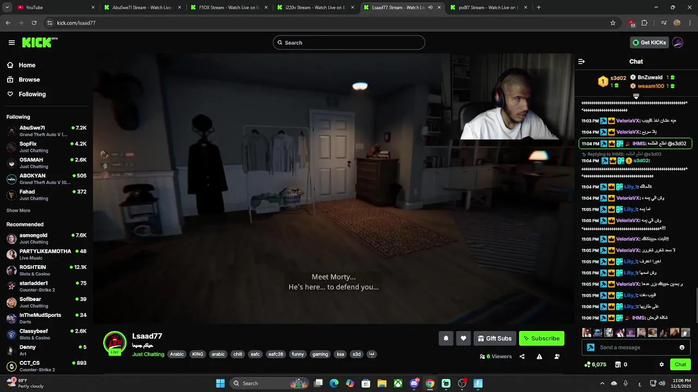Switch to the AbuSwe71 Stream tab
The width and height of the screenshot is (698, 392).
(143, 8)
